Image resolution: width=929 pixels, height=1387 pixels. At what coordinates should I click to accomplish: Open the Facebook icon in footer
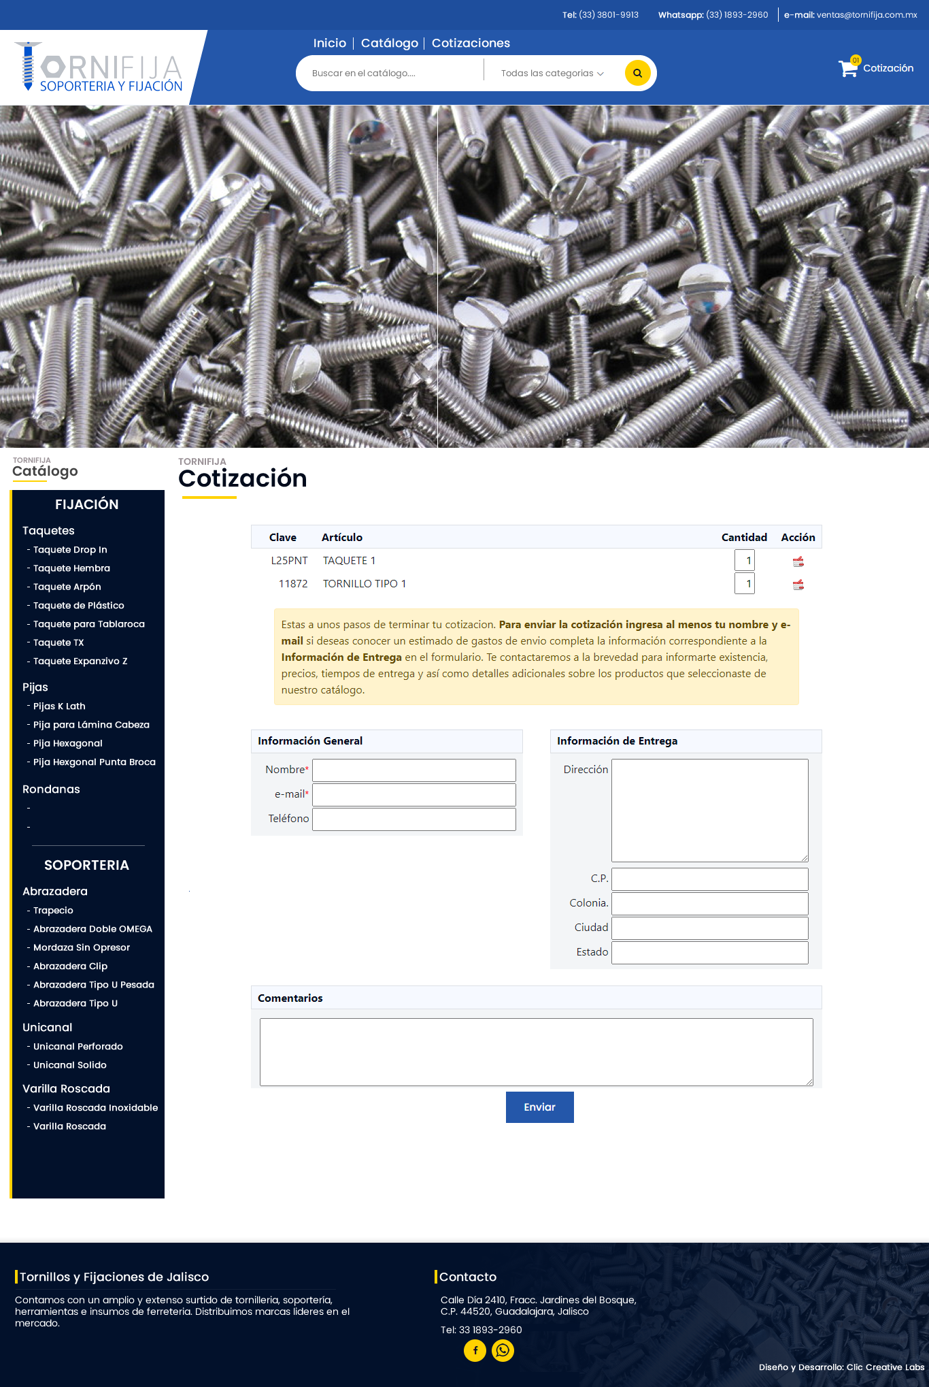[475, 1350]
